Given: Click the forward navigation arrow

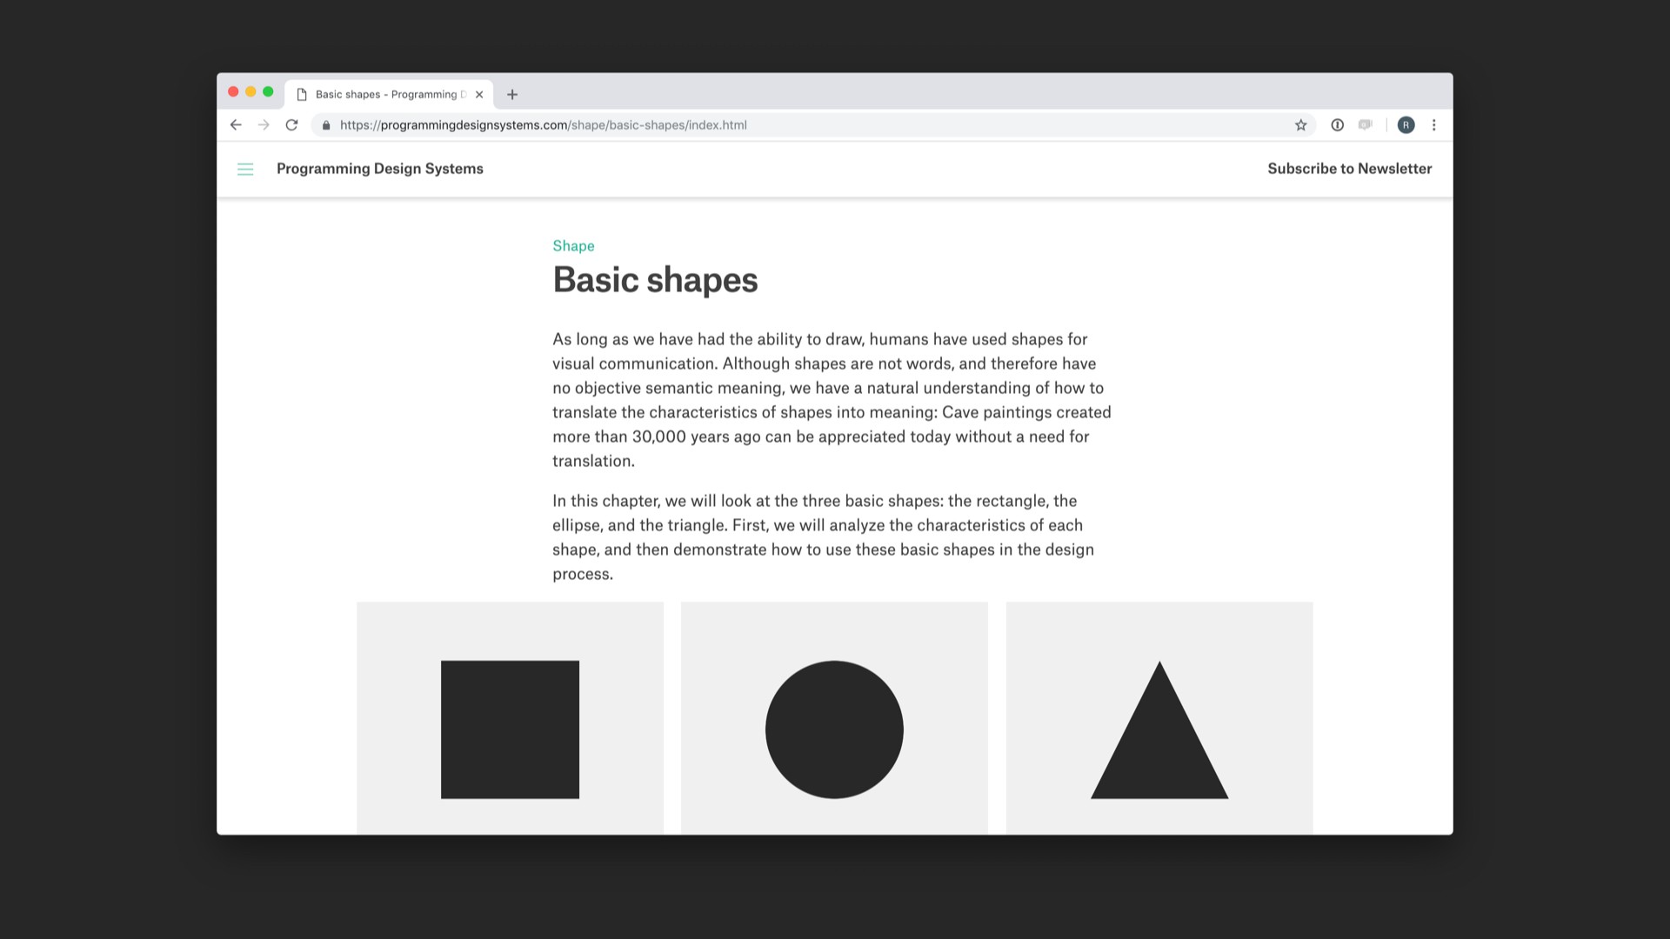Looking at the screenshot, I should pyautogui.click(x=263, y=125).
